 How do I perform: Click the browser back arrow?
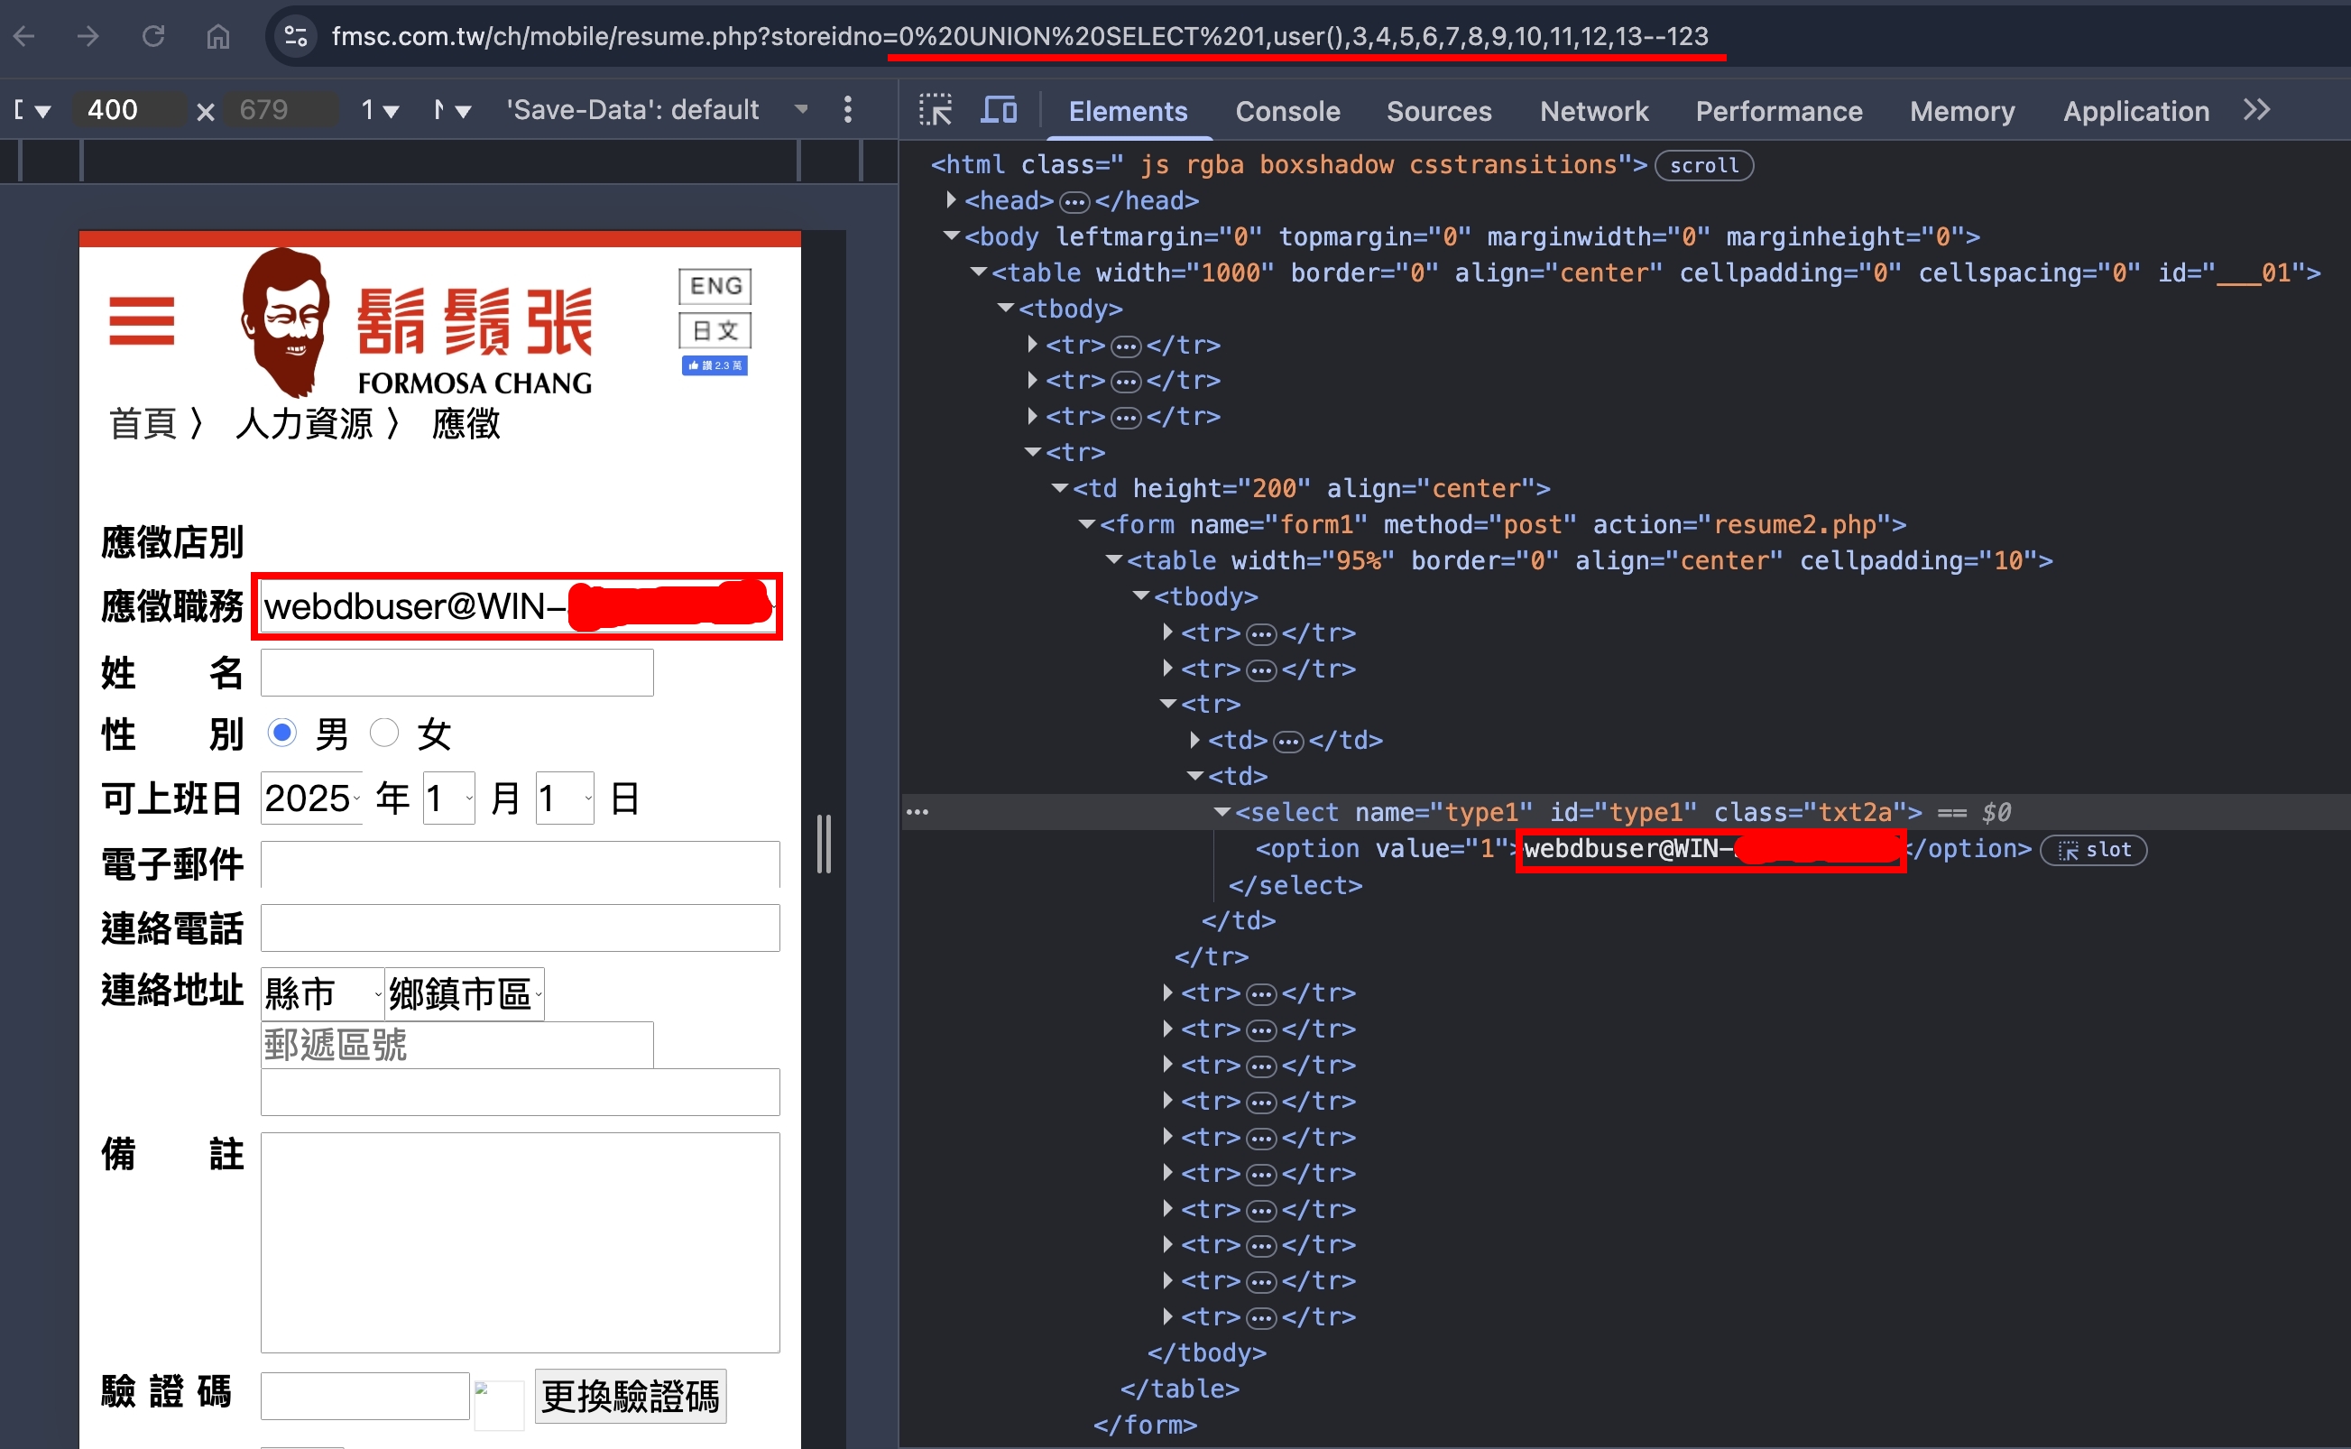[25, 36]
